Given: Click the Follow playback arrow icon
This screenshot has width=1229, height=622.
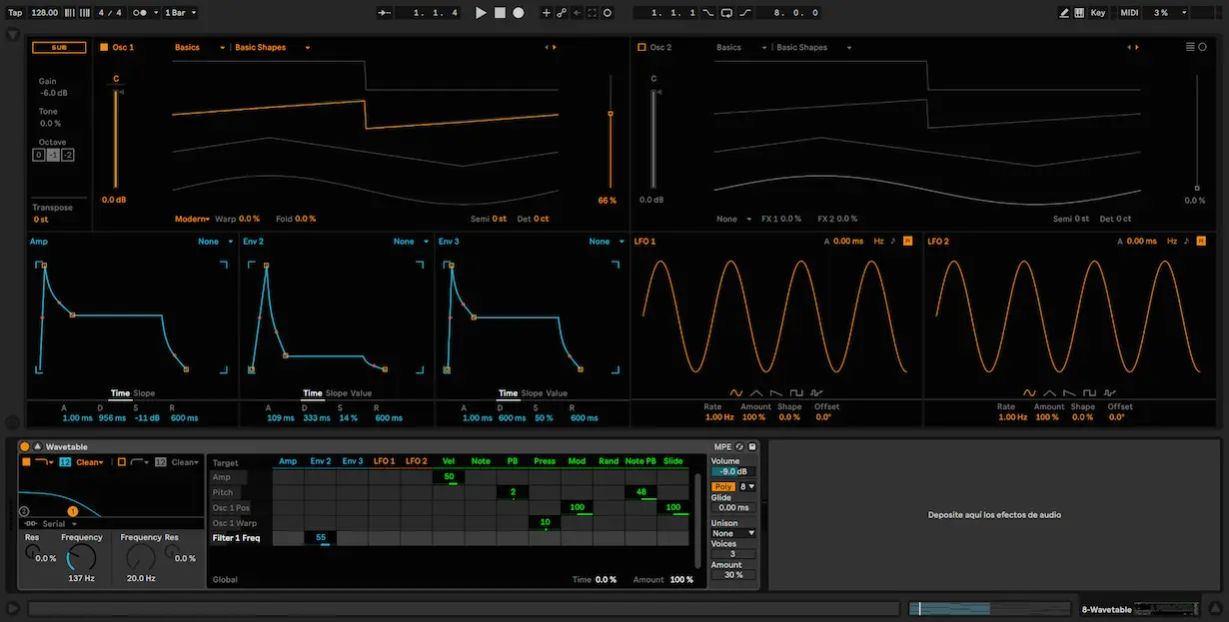Looking at the screenshot, I should [x=385, y=13].
